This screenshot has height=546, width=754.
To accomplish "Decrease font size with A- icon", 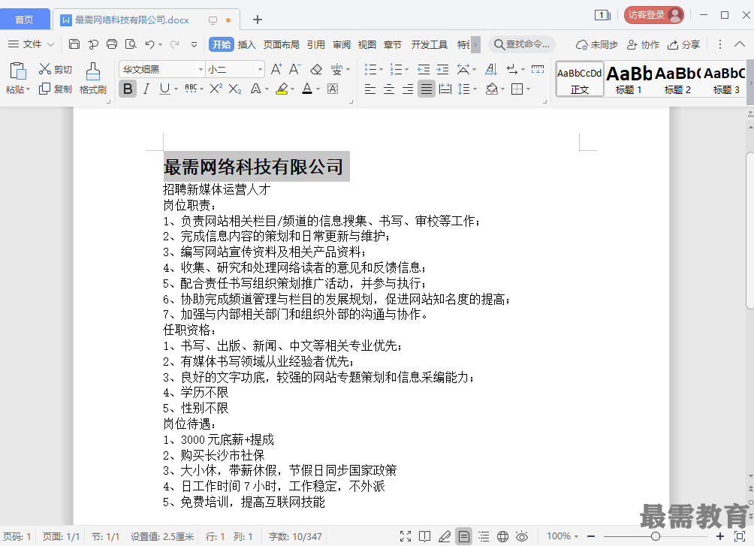I will pos(295,69).
